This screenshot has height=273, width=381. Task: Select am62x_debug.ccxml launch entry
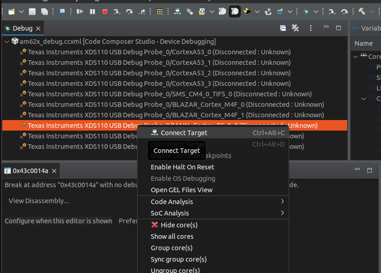click(117, 42)
